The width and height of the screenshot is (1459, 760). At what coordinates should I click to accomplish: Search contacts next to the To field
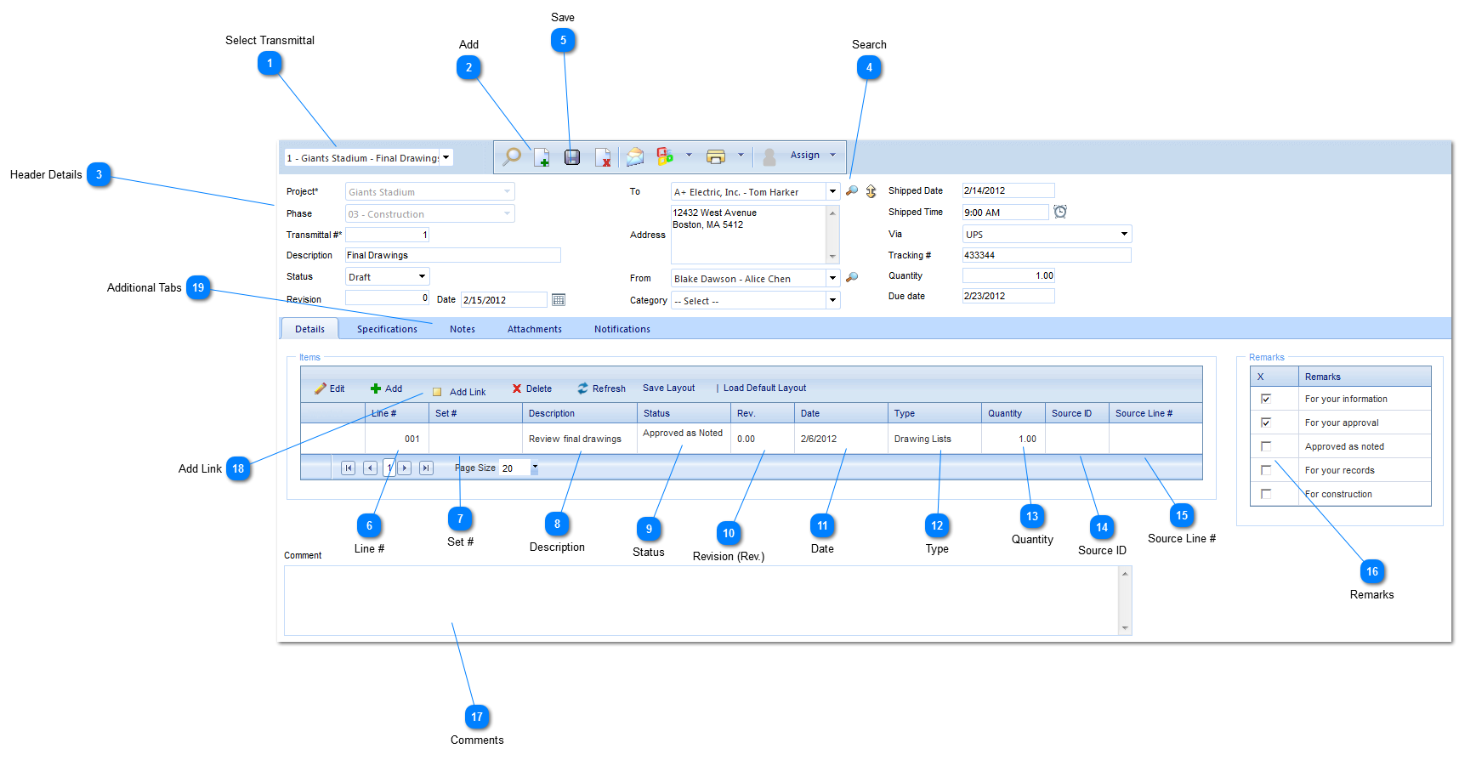click(852, 191)
